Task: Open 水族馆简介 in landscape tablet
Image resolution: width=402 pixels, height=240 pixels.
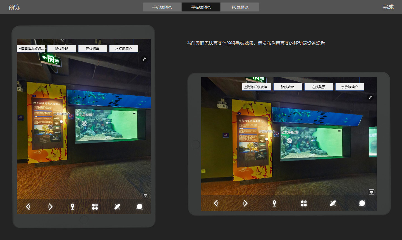Action: [x=350, y=87]
